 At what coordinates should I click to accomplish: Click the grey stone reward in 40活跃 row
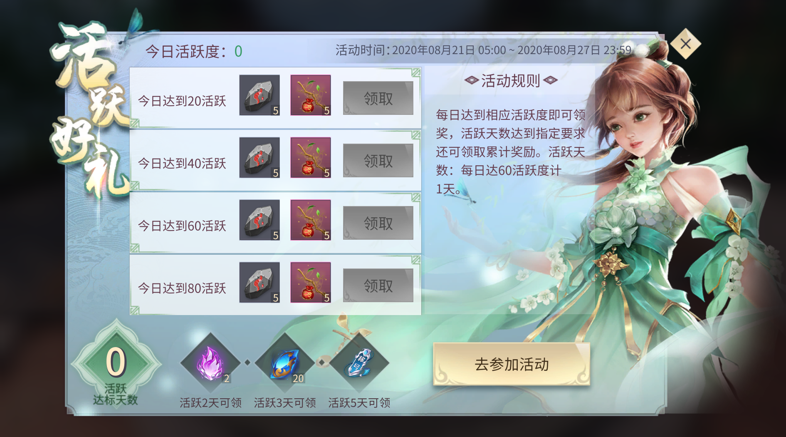click(x=260, y=158)
